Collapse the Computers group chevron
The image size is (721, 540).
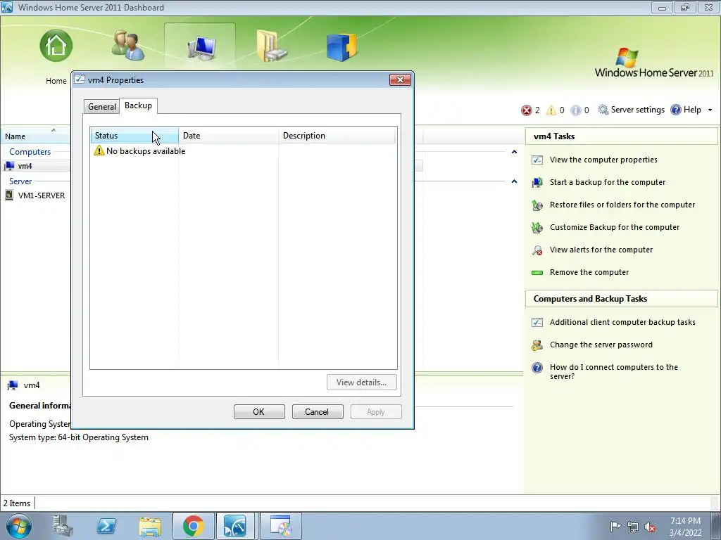(514, 152)
